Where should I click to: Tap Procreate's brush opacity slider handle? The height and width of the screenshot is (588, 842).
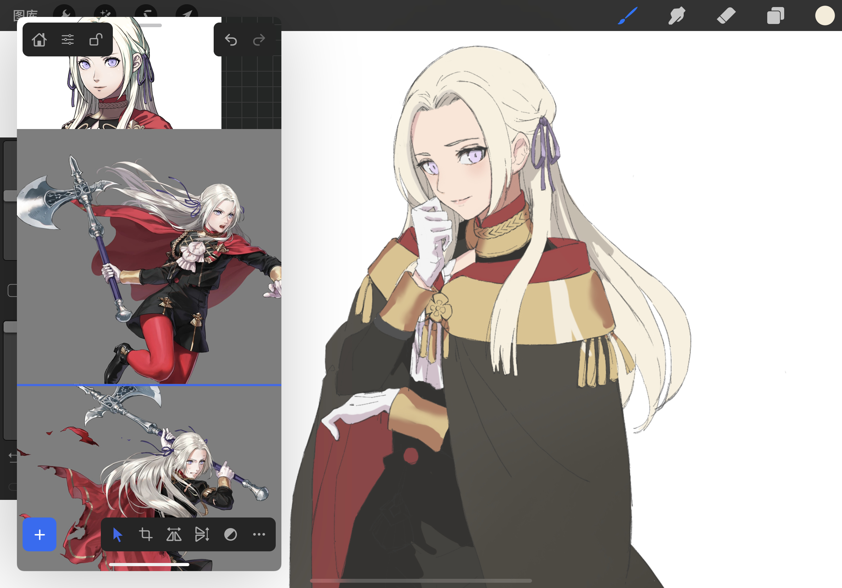(x=10, y=327)
